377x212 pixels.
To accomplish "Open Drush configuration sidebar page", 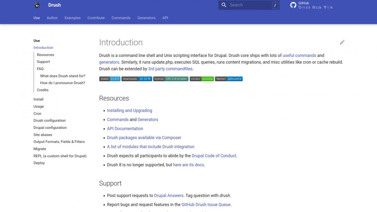I will (49, 121).
